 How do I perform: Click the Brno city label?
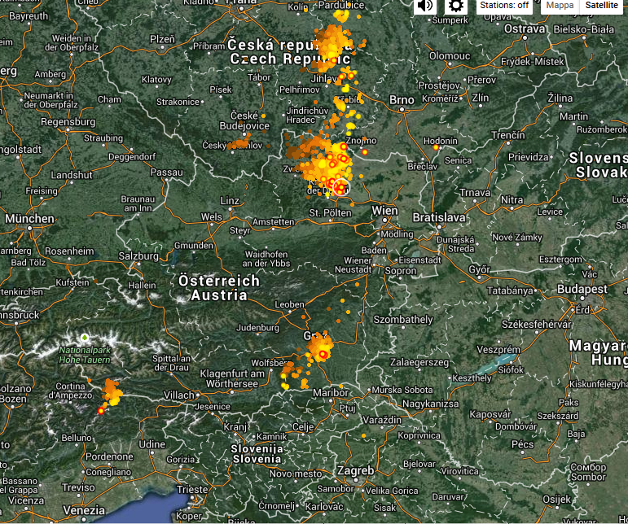point(402,100)
